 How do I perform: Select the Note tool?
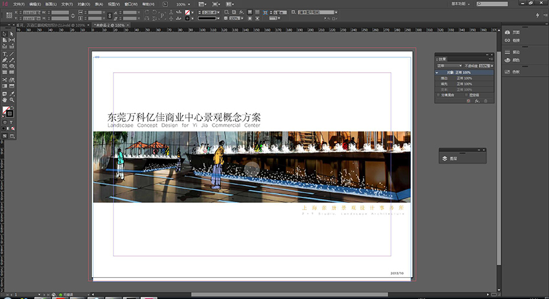pos(5,94)
